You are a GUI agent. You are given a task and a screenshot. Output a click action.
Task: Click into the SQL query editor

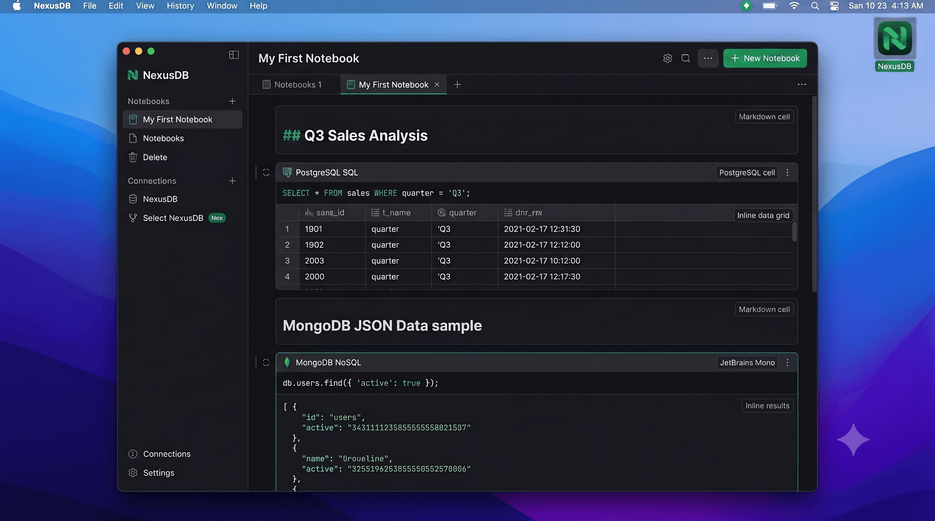coord(536,193)
